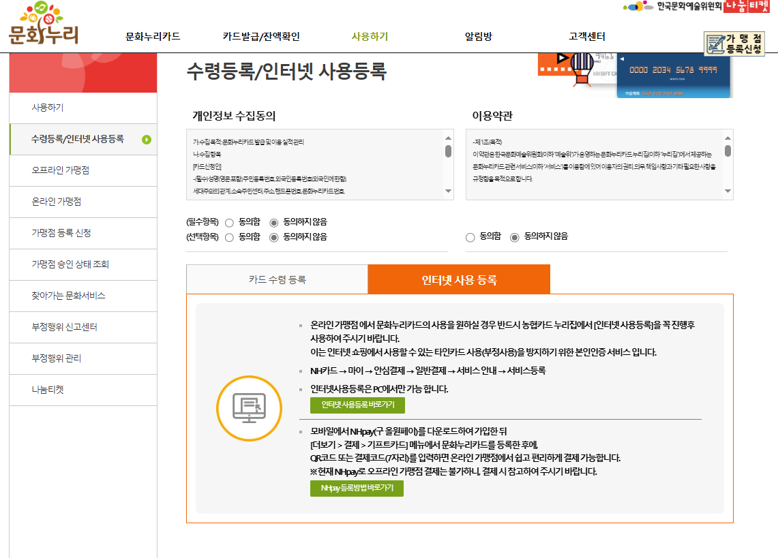This screenshot has height=558, width=778.
Task: Click 인터넷 사용등록 바로가기 button
Action: [357, 405]
